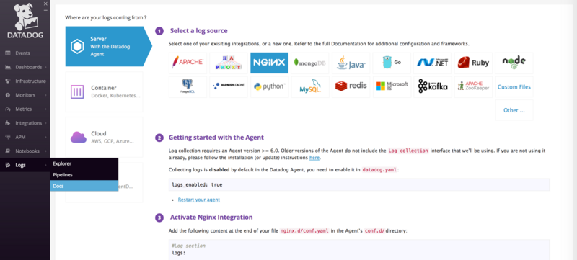Expand the Dashboards submenu arrow
The width and height of the screenshot is (577, 260).
click(46, 68)
